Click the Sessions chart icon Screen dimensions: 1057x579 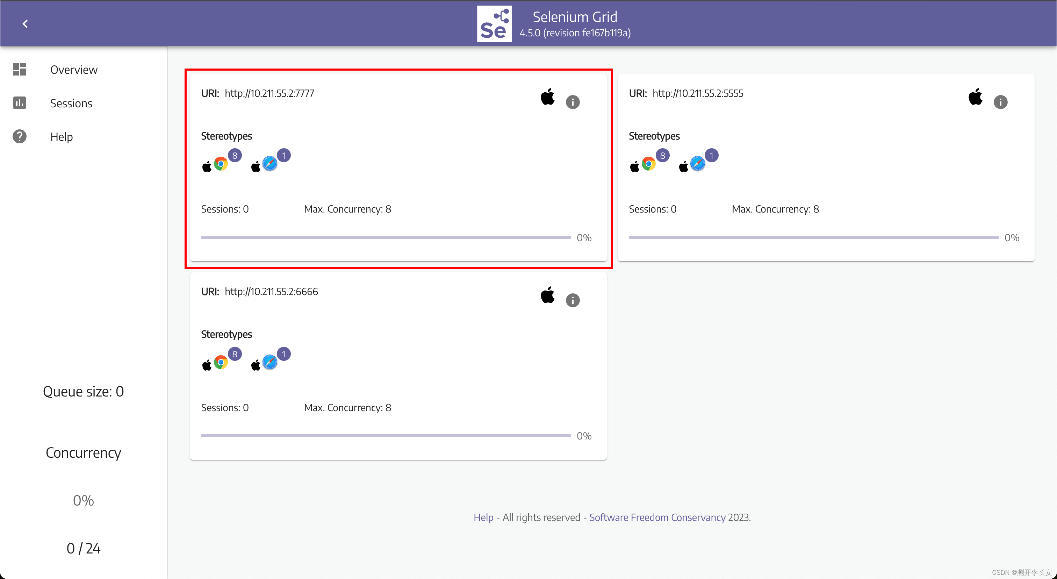[19, 102]
